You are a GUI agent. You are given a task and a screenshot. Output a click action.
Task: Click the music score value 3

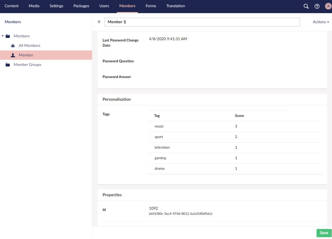(236, 126)
